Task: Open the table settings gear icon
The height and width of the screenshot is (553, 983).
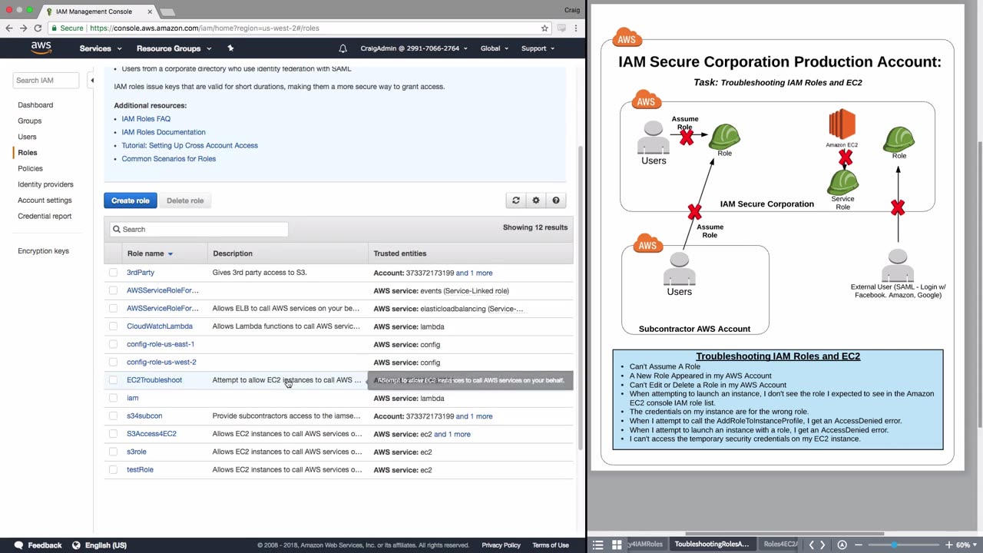Action: pyautogui.click(x=536, y=200)
